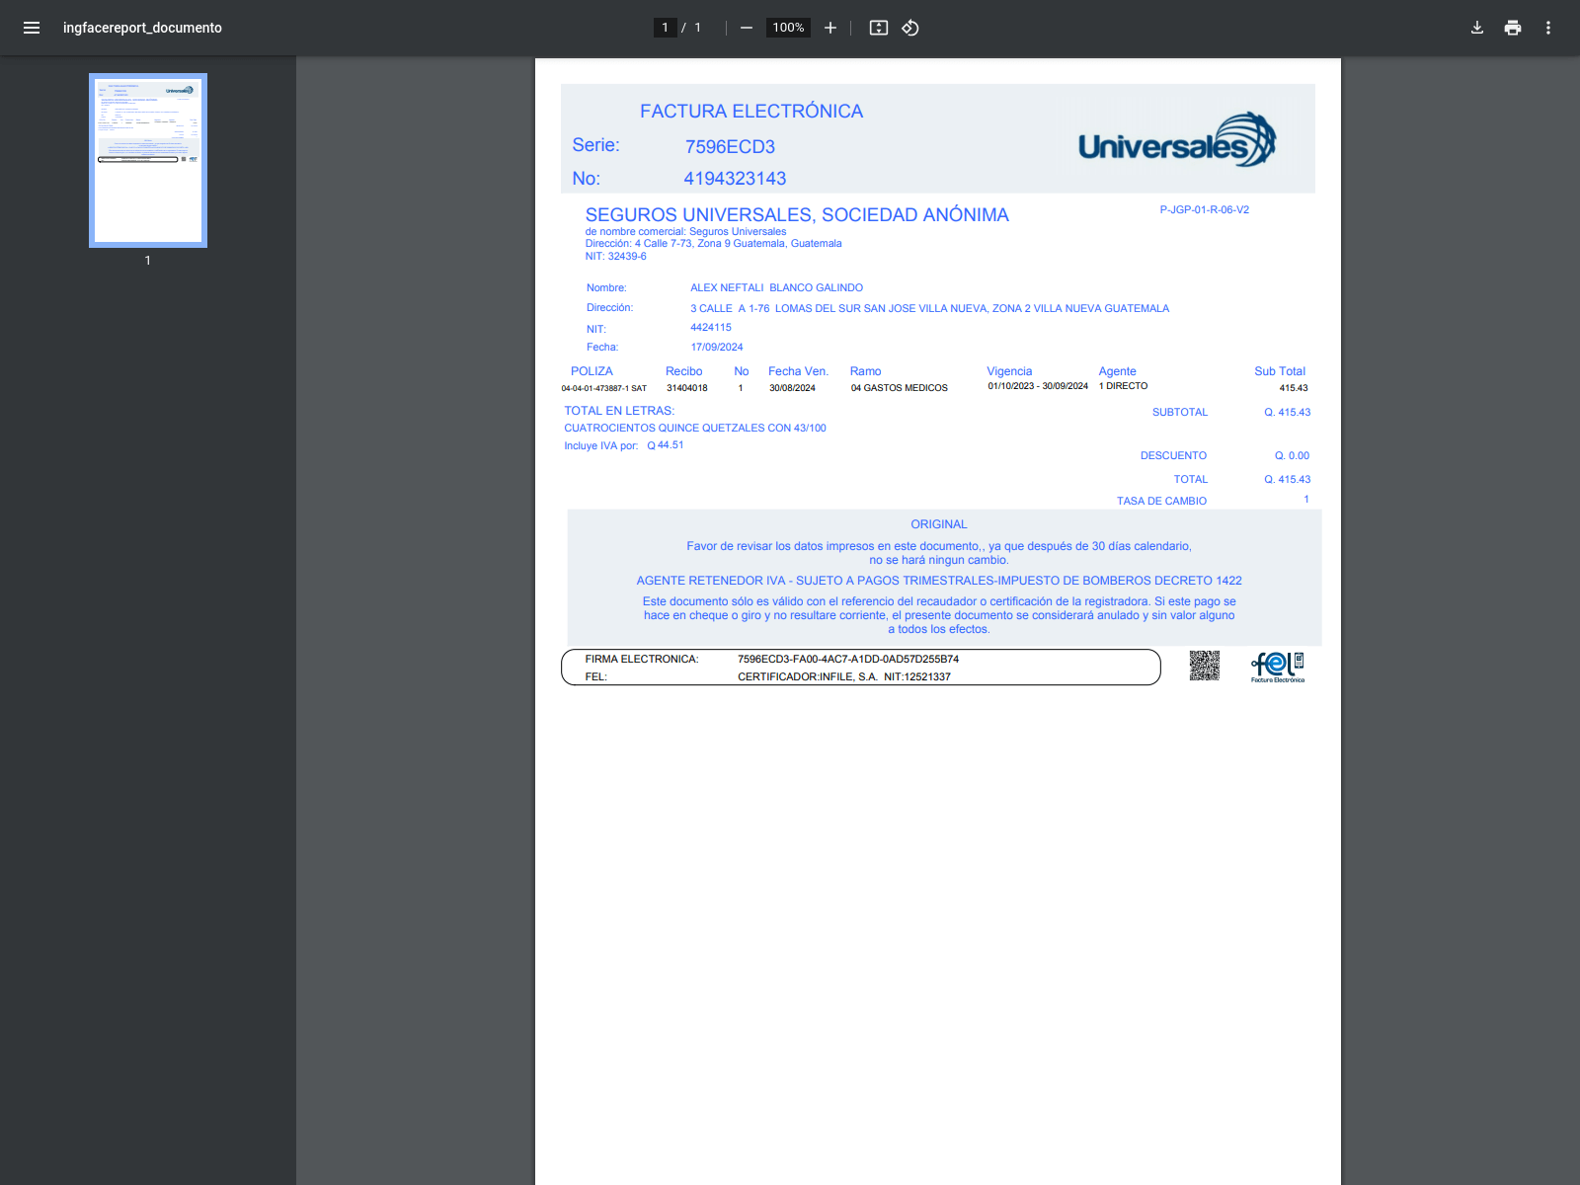Click the FACTURA ELECTRÓNICA heading
Viewport: 1580px width, 1185px height.
tap(751, 112)
